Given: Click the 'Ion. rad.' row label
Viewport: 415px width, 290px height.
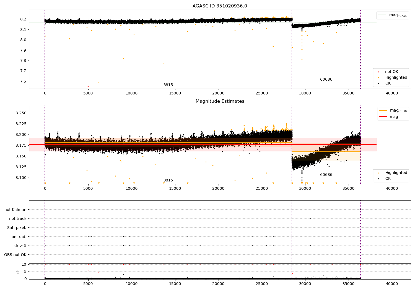Looking at the screenshot, I should [x=19, y=237].
